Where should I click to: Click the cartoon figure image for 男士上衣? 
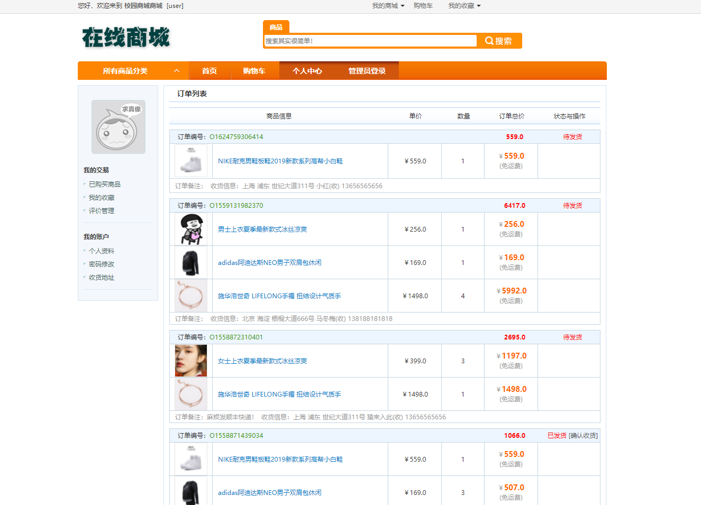[x=190, y=228]
